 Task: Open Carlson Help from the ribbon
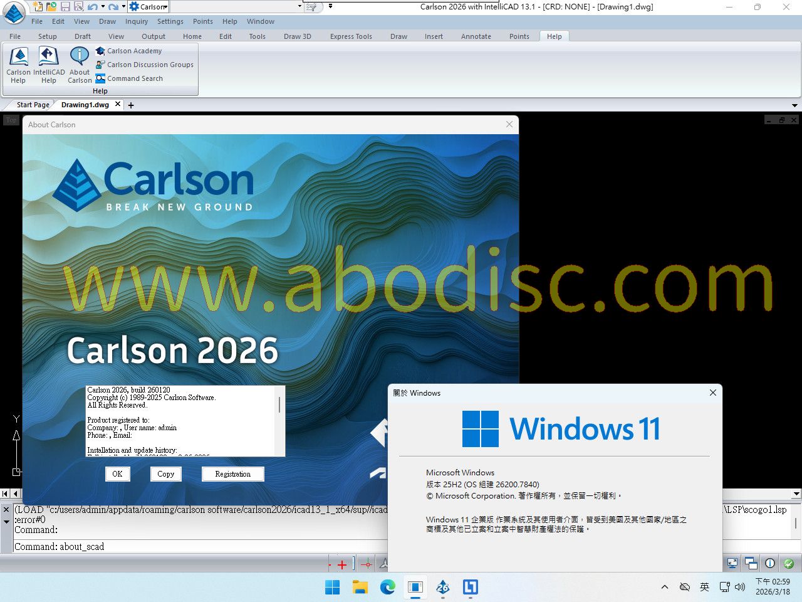19,65
